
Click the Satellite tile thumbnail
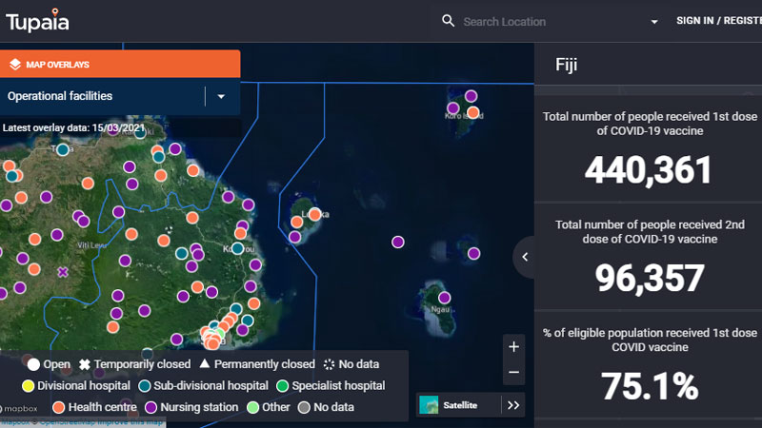click(429, 405)
